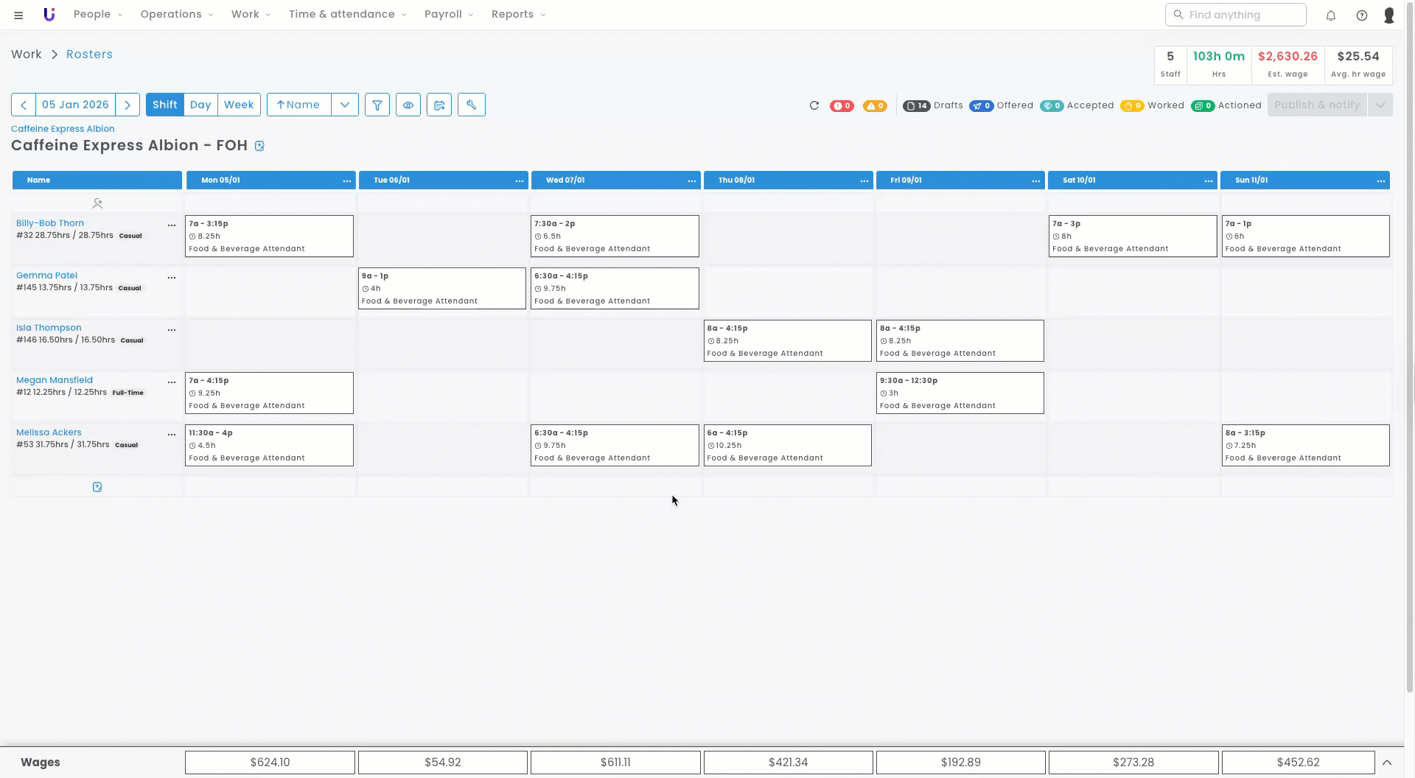Open the help question mark icon
Image resolution: width=1415 pixels, height=778 pixels.
1361,15
